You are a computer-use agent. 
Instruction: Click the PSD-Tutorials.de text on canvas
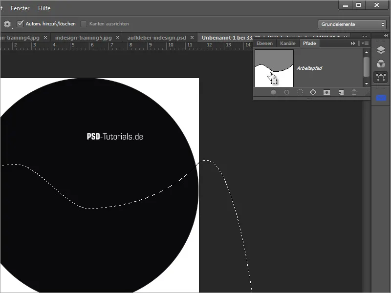[x=115, y=137]
